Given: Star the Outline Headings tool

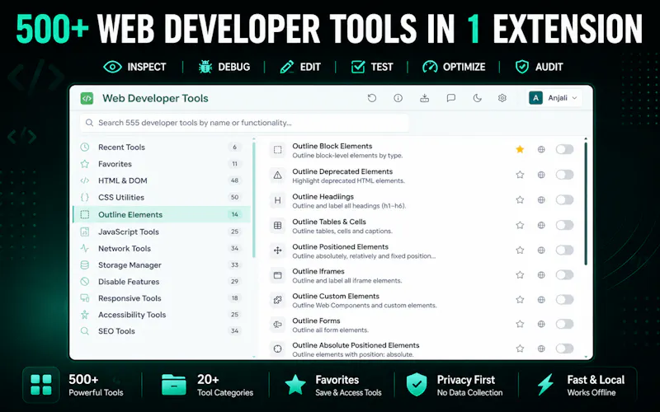Looking at the screenshot, I should pyautogui.click(x=520, y=199).
